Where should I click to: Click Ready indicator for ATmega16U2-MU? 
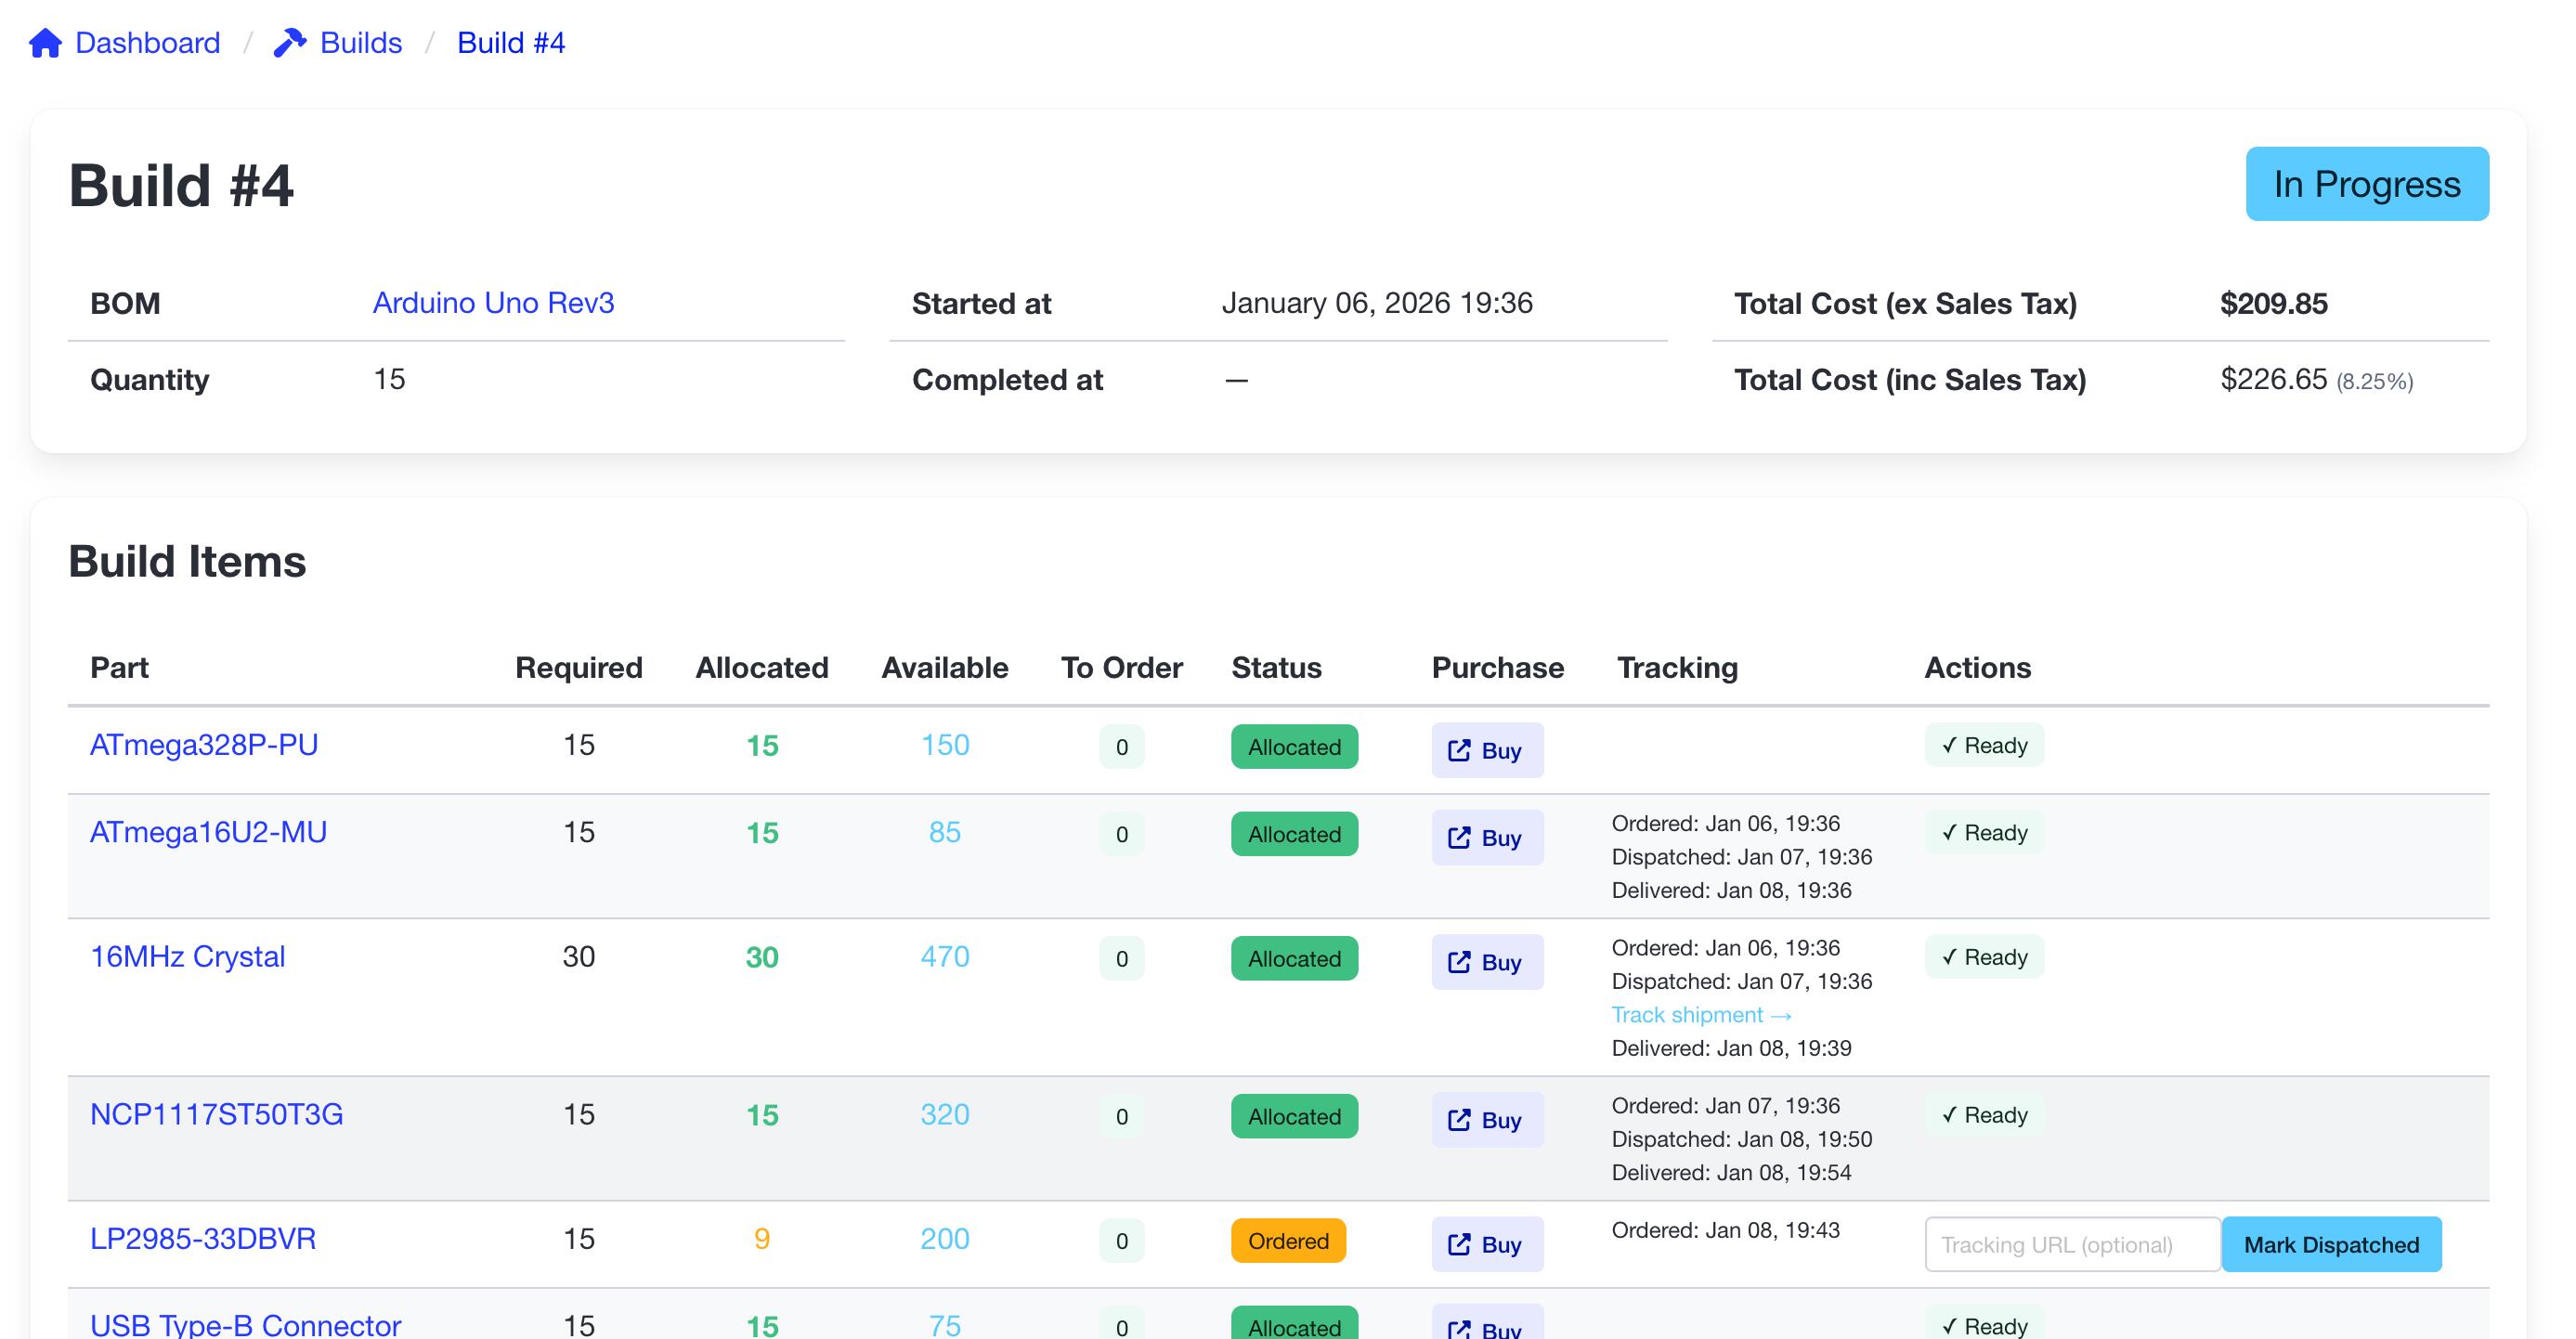(1984, 833)
